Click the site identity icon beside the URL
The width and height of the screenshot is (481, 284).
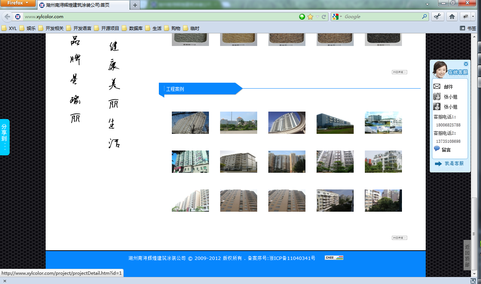tap(18, 17)
